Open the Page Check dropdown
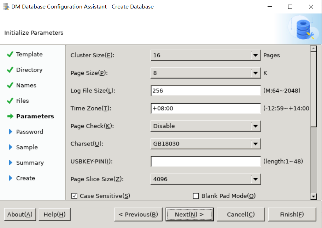This screenshot has width=322, height=228. click(256, 126)
